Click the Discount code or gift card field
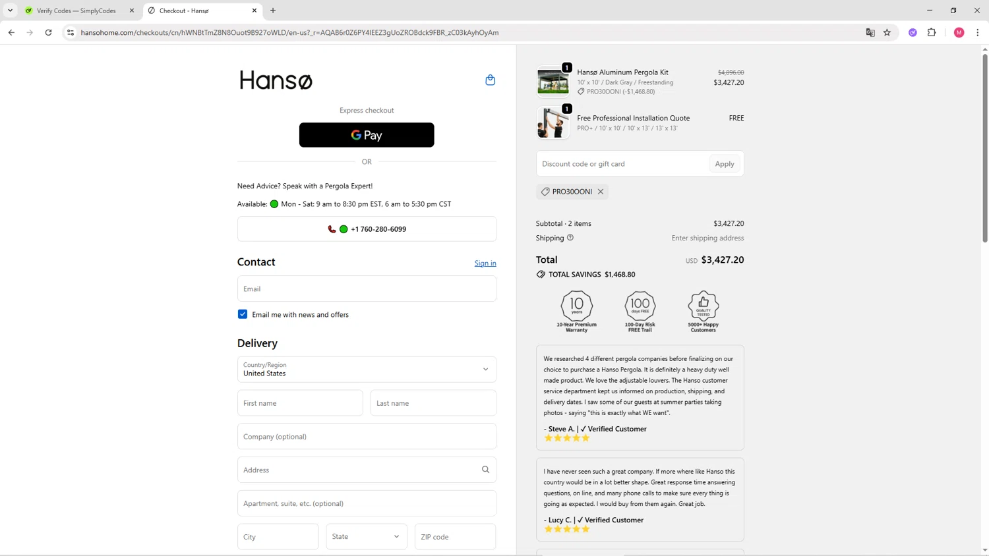The image size is (989, 556). [622, 164]
